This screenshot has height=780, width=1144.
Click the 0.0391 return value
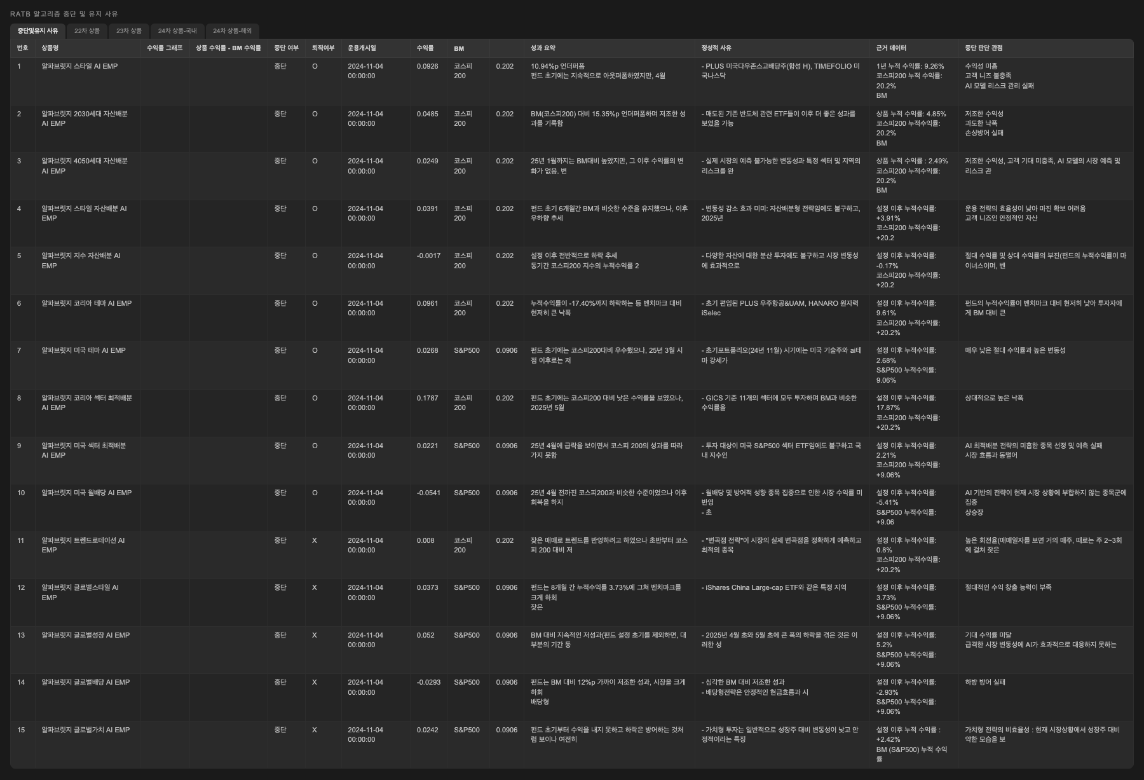pos(427,209)
